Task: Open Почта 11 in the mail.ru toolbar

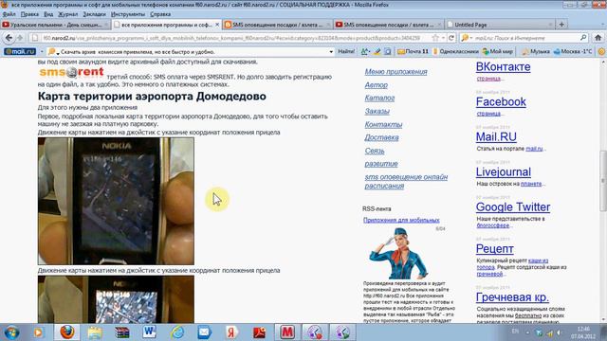Action: tap(414, 51)
